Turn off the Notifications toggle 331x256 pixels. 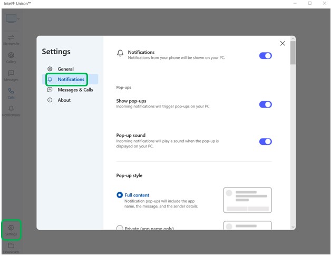[x=265, y=56]
